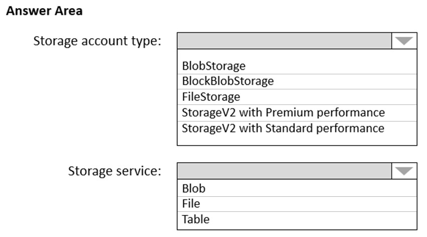The height and width of the screenshot is (237, 427).
Task: Click blank space below StorageV2 Standard option
Action: pos(297,141)
